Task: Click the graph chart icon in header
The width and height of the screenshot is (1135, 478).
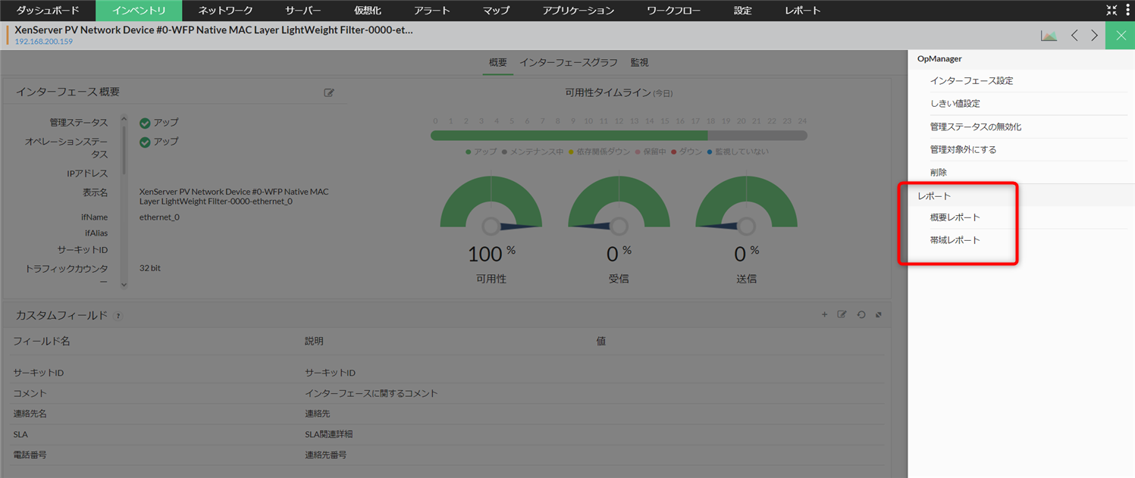Action: pos(1049,36)
